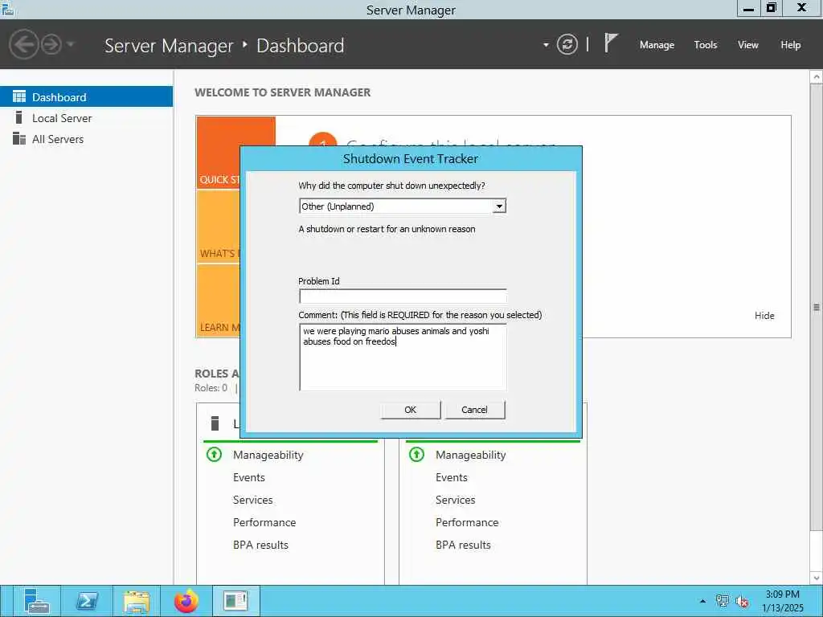Click BPA results in the left server tile
Image resolution: width=823 pixels, height=617 pixels.
click(x=261, y=545)
